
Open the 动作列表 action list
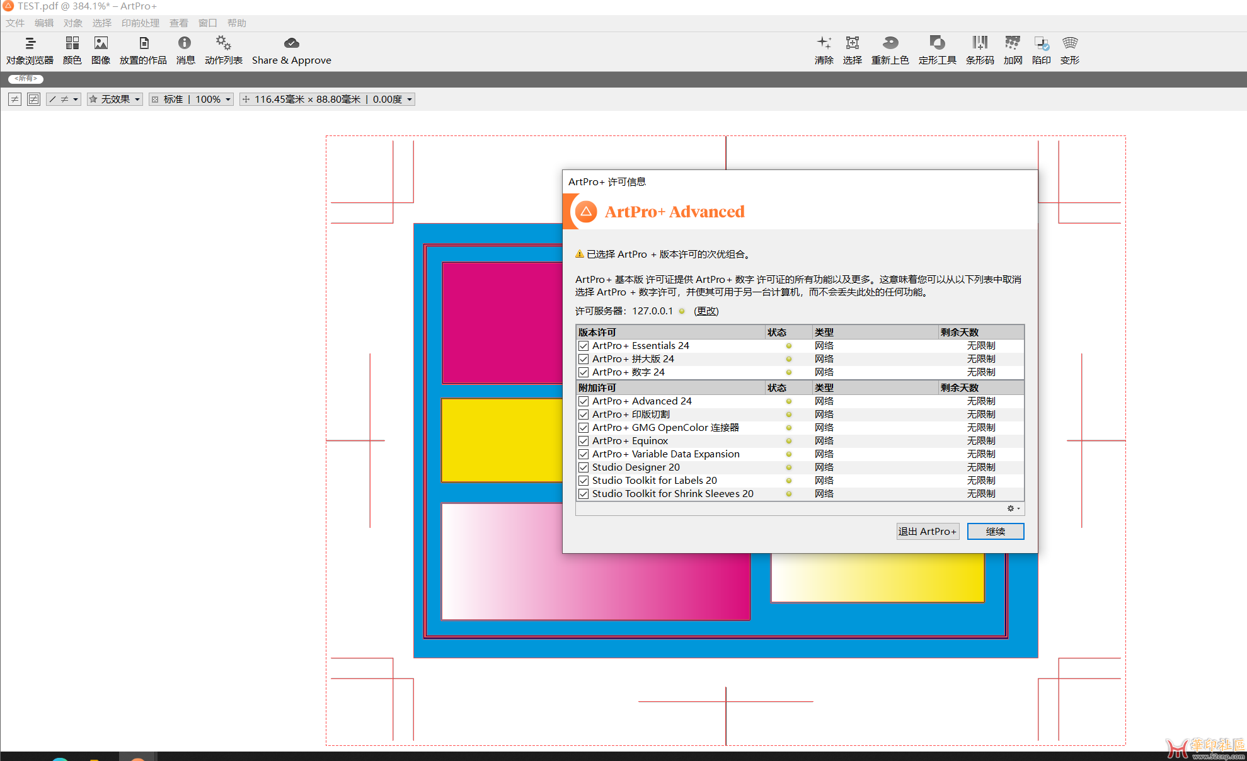point(224,50)
